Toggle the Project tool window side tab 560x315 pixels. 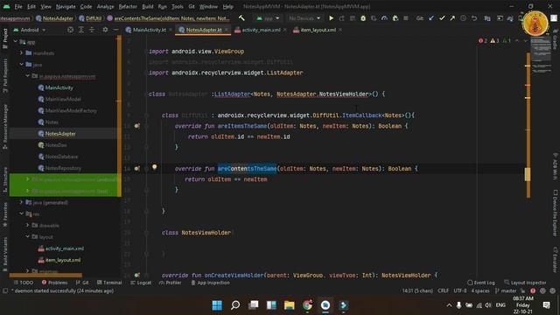(x=5, y=38)
